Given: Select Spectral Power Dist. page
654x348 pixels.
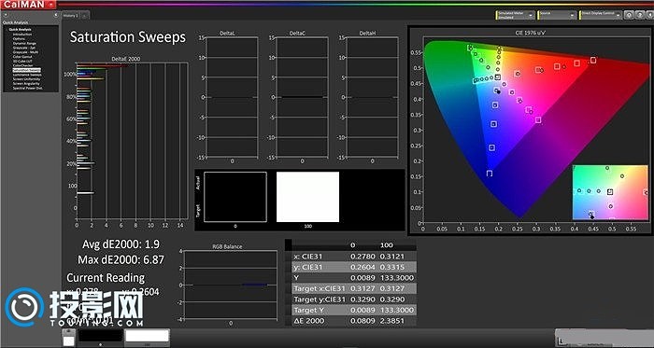Looking at the screenshot, I should click(27, 88).
